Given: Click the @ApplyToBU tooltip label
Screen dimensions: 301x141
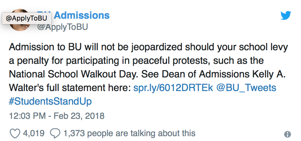Looking at the screenshot, I should click(27, 18).
